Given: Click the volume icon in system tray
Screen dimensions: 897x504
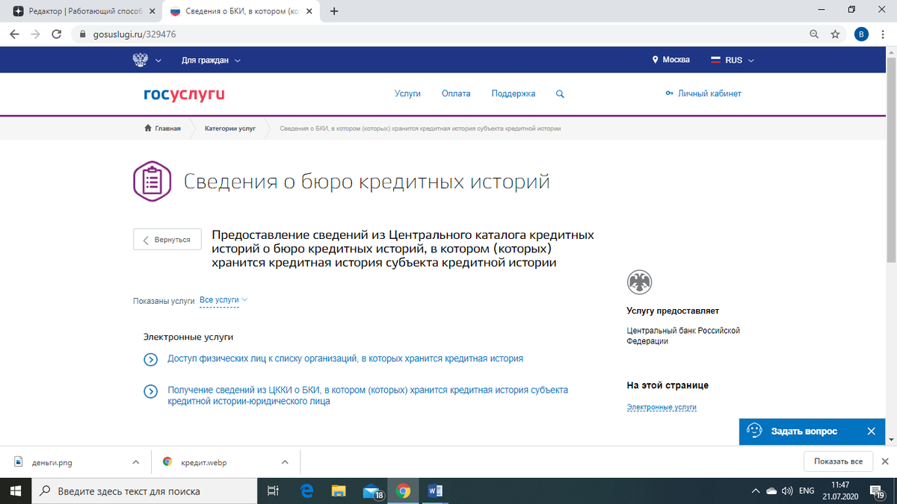Looking at the screenshot, I should (x=787, y=491).
